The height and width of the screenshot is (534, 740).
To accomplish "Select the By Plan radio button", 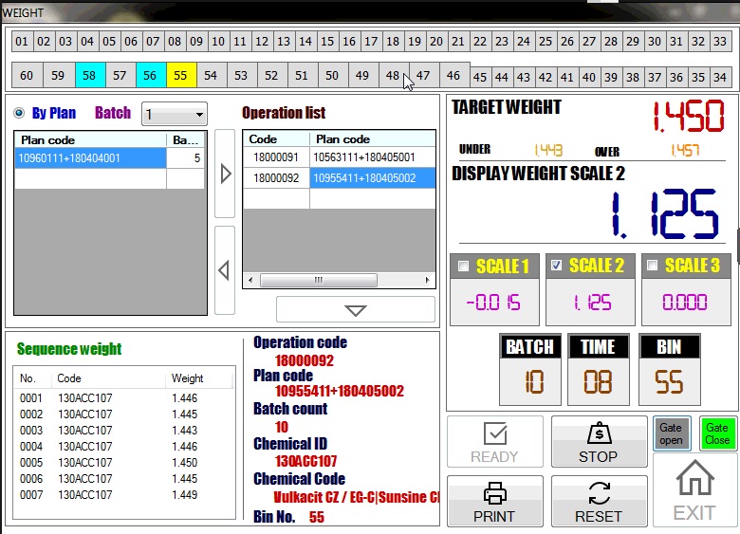I will point(19,114).
